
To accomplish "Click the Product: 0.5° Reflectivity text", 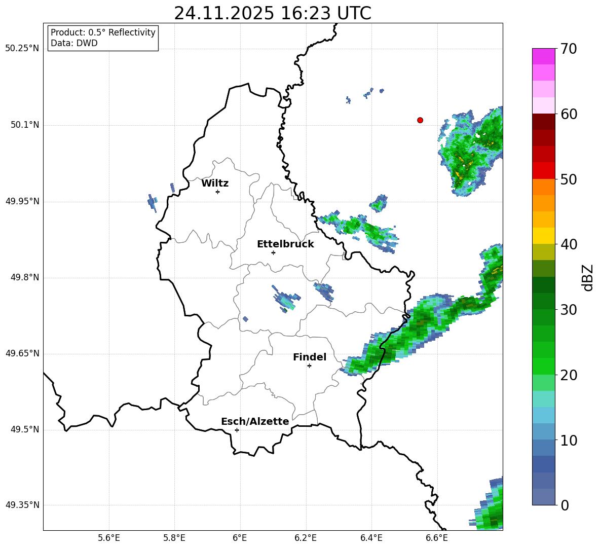I will pos(103,32).
